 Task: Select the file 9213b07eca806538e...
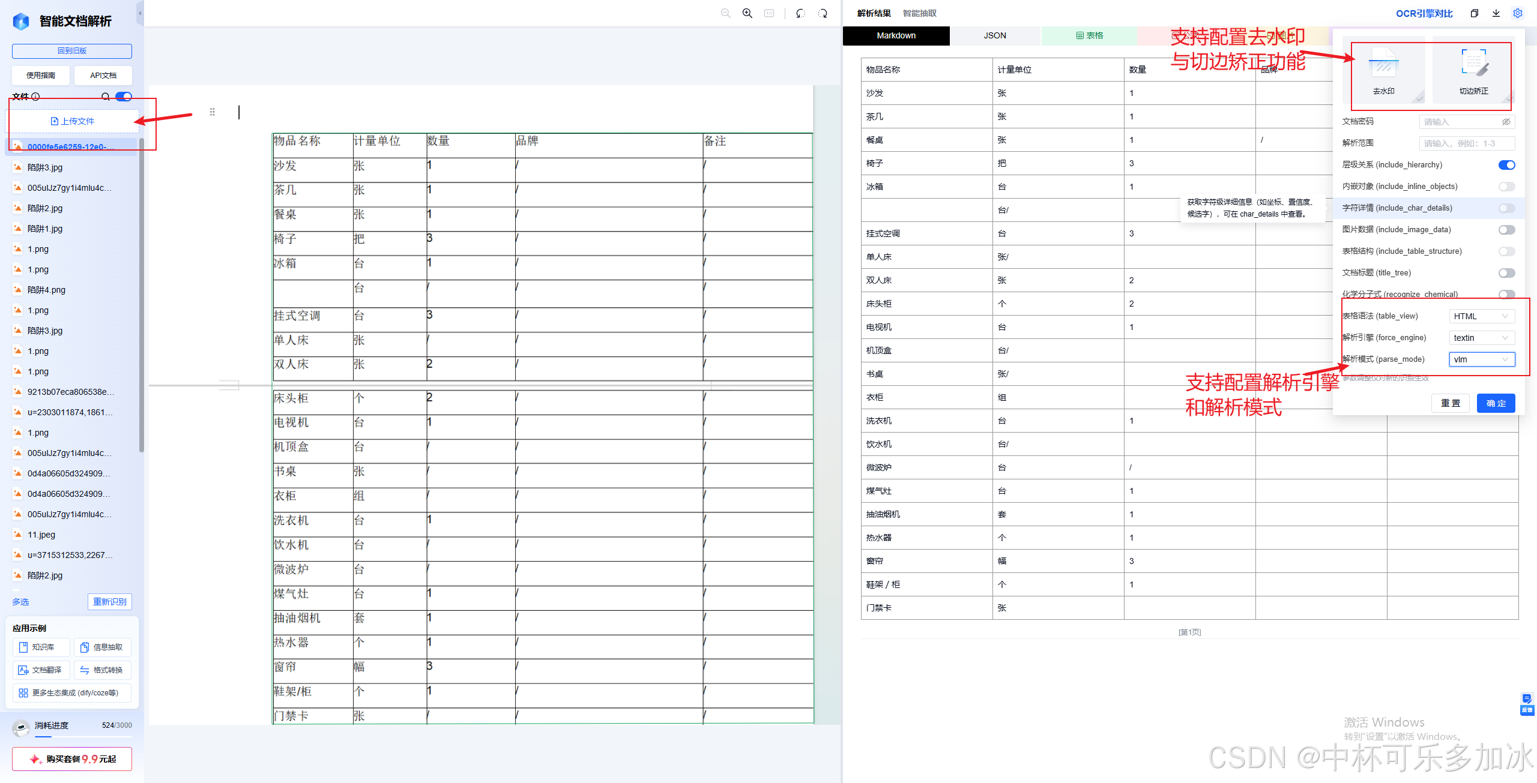pos(71,392)
